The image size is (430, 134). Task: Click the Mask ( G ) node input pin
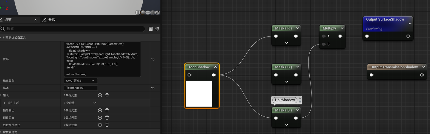pyautogui.click(x=276, y=75)
